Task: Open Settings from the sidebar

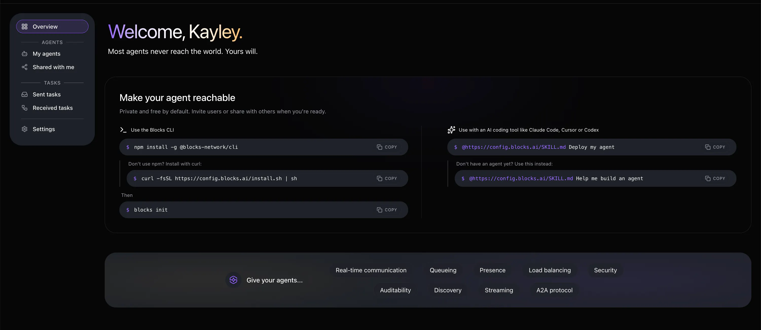Action: [52, 129]
